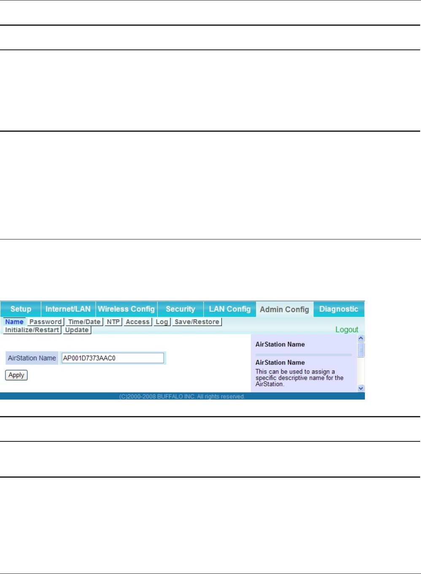
Task: Click the help panel scroll down arrow
Action: pos(361,388)
